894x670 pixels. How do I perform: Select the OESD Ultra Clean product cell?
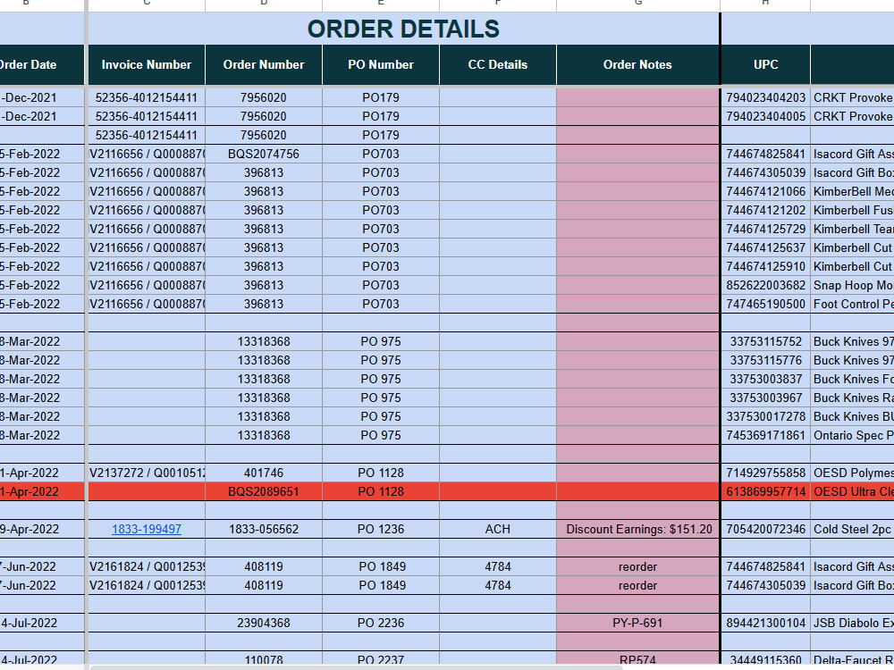pos(852,491)
